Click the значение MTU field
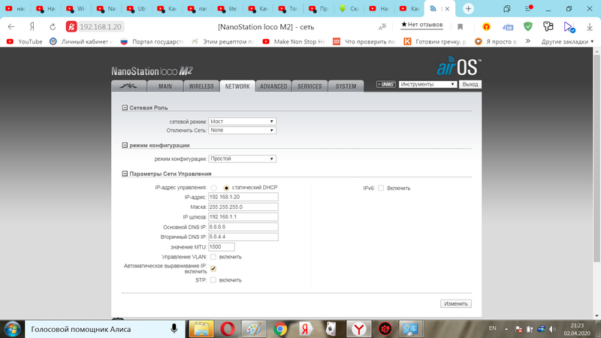The height and width of the screenshot is (338, 601). (222, 247)
